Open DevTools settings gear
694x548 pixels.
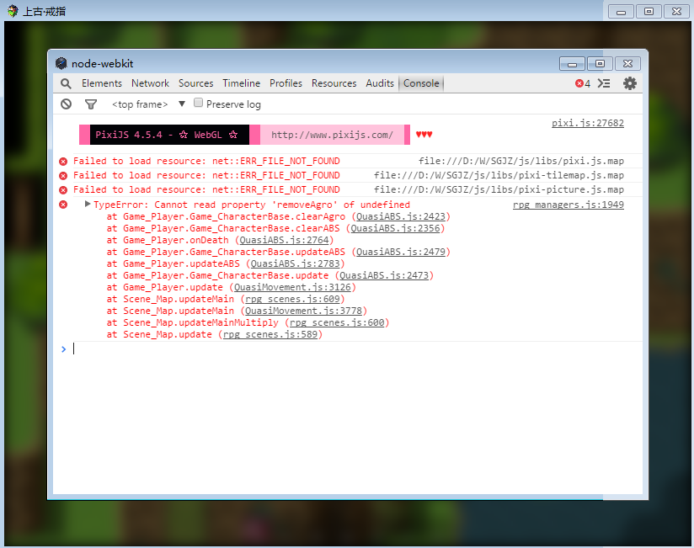pyautogui.click(x=630, y=83)
